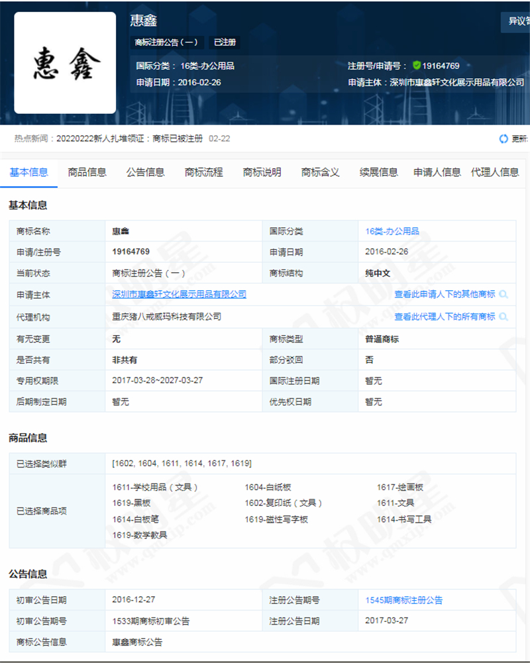This screenshot has height=663, width=530.
Task: Select the 申请人信息 tab
Action: coord(437,172)
